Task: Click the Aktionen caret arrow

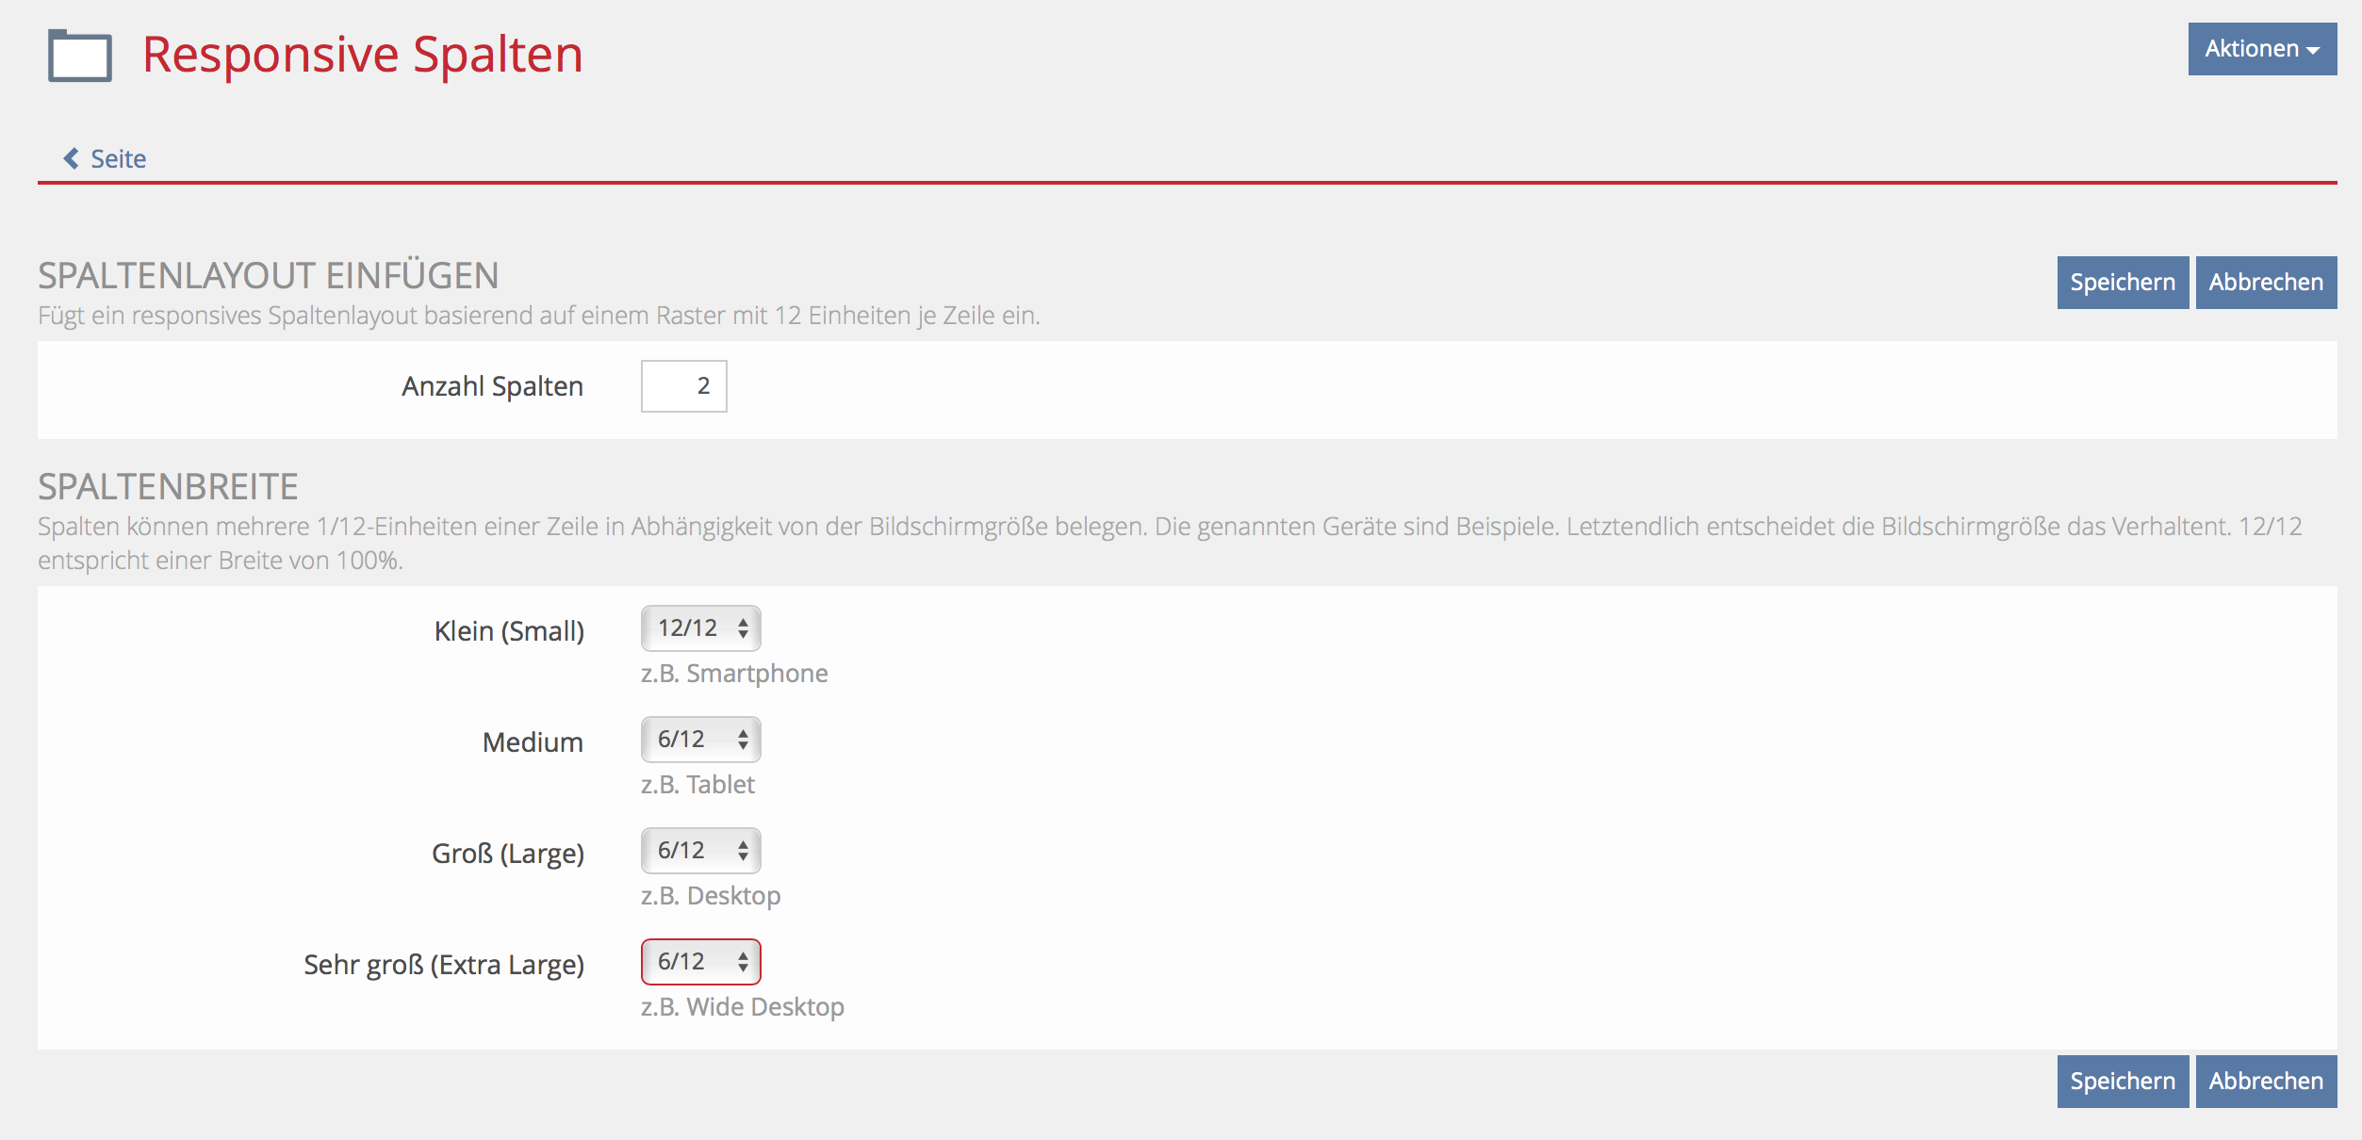Action: coord(2313,51)
